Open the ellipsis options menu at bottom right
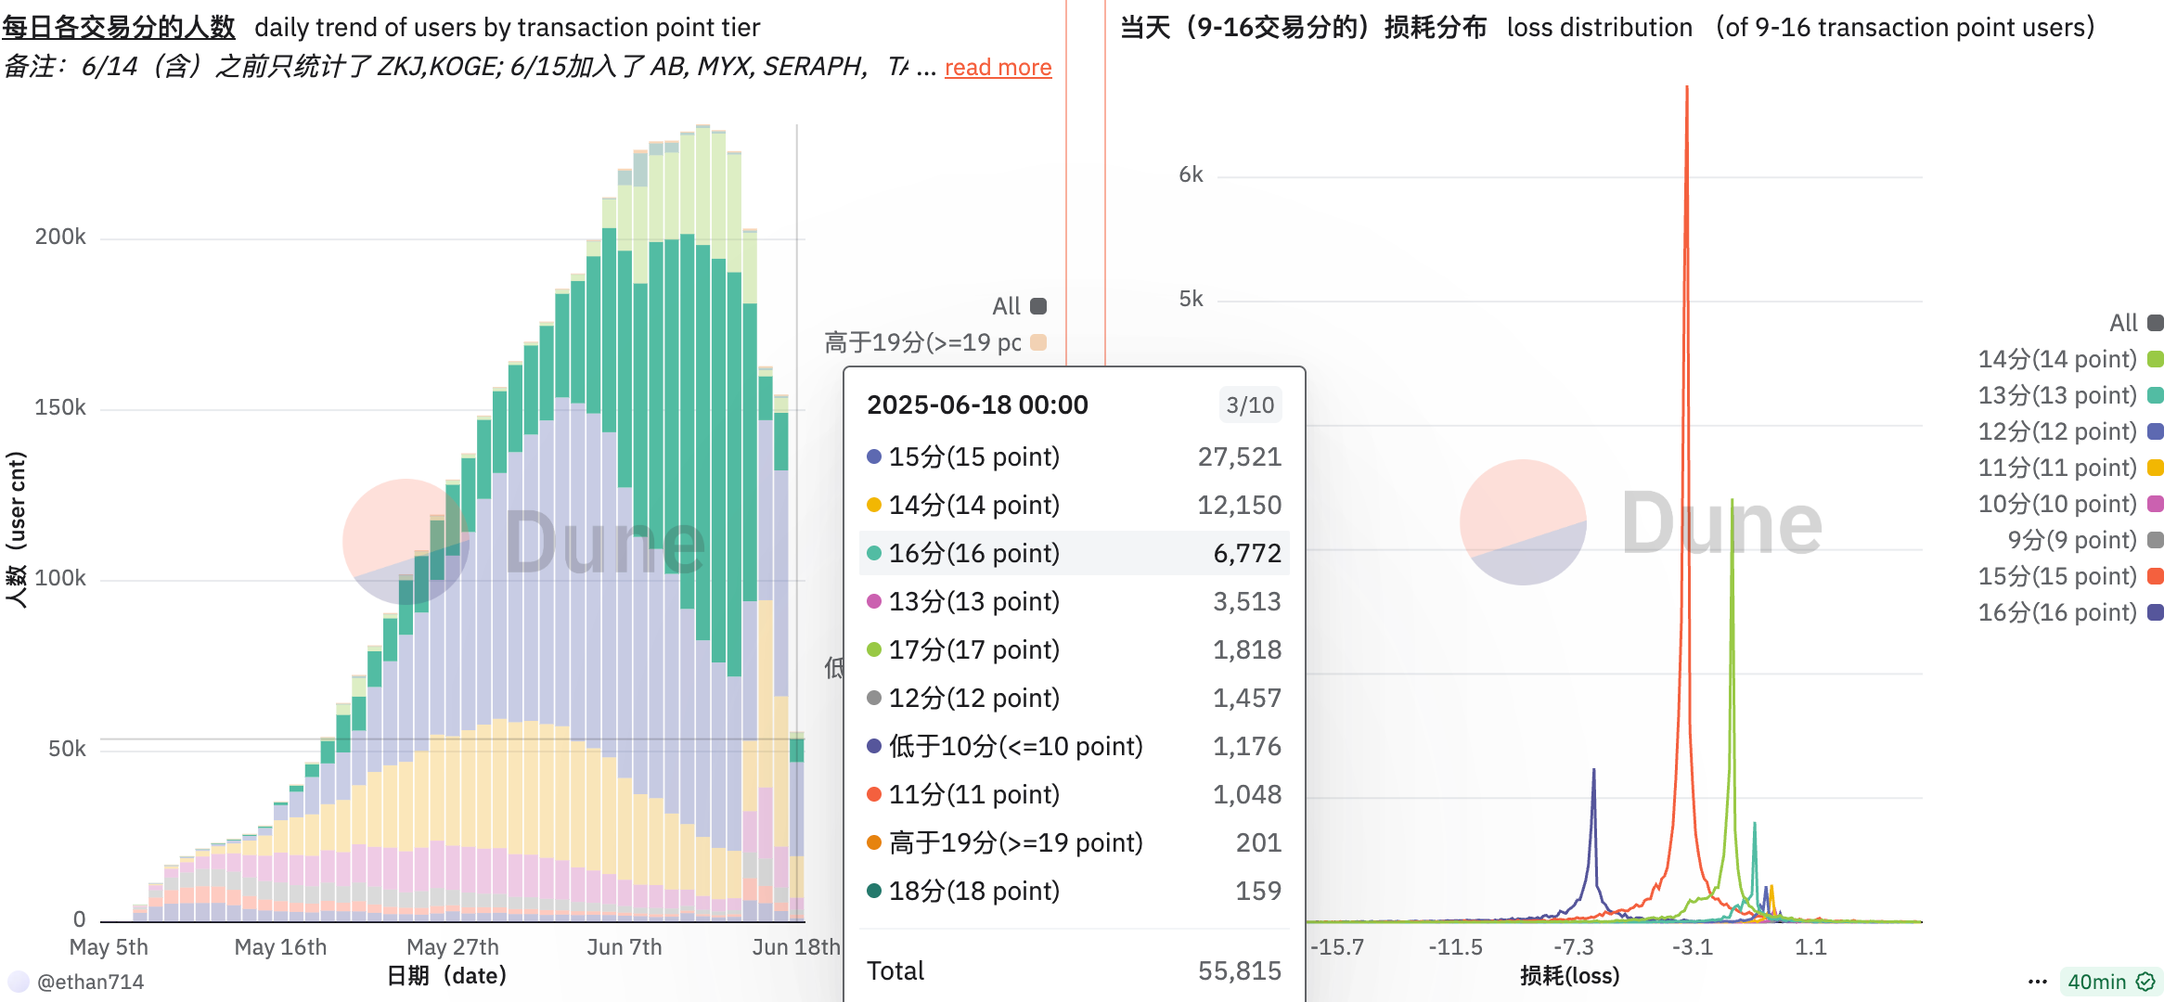Viewport: 2177px width, 1002px height. (2038, 981)
